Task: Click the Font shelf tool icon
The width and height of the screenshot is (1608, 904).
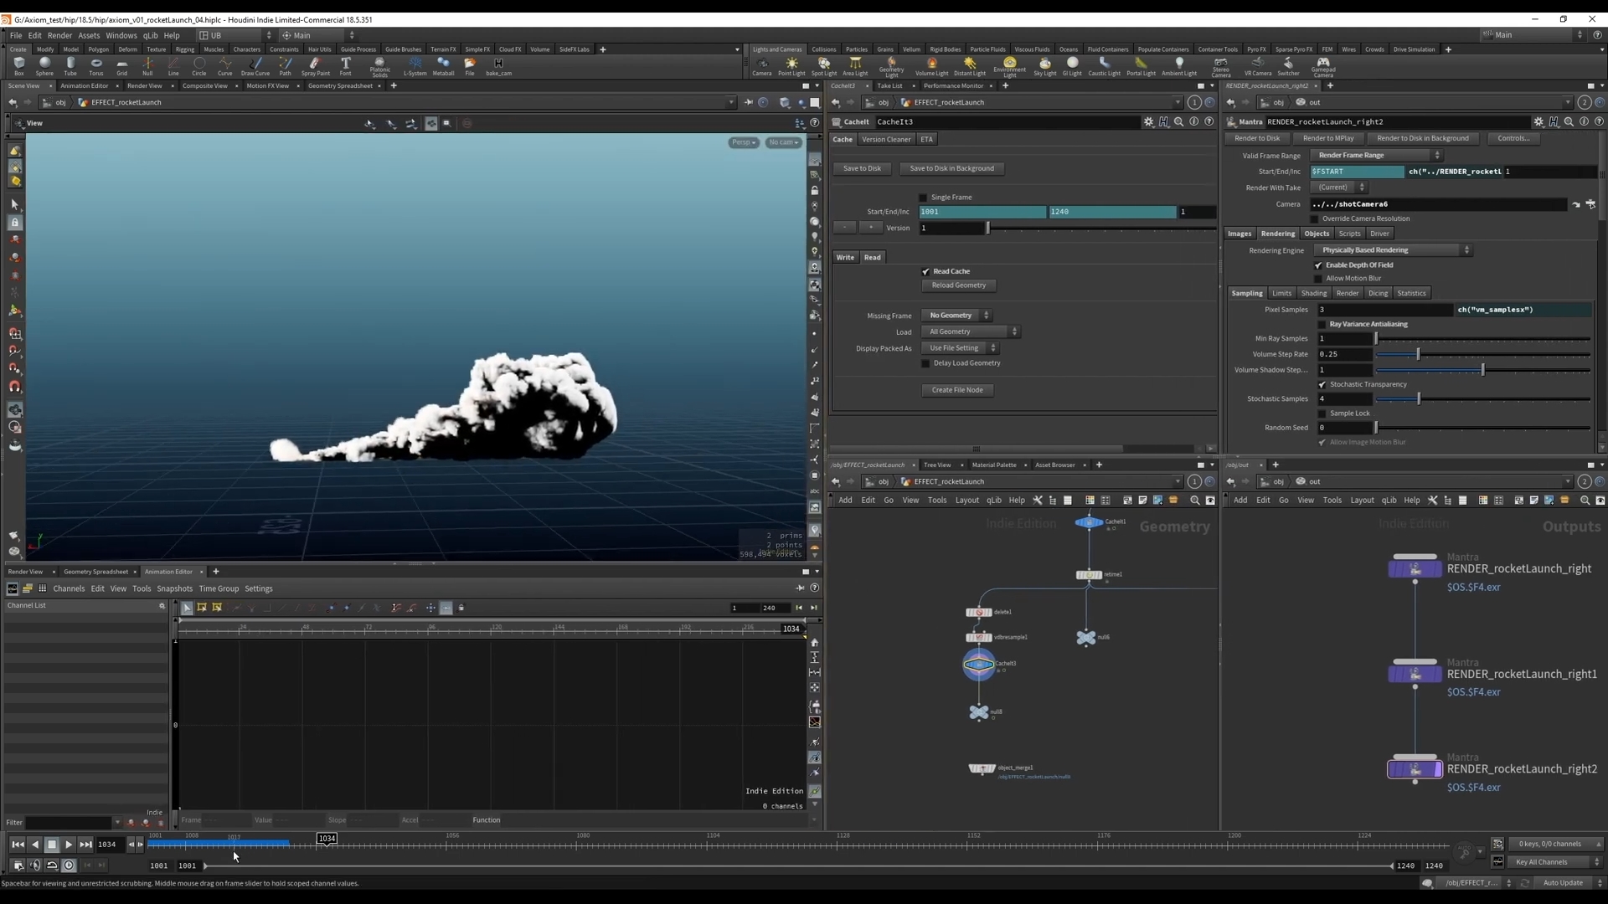Action: 345,64
